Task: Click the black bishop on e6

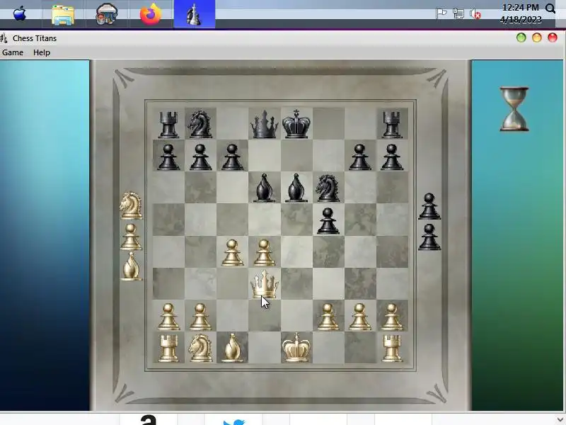Action: click(x=296, y=188)
